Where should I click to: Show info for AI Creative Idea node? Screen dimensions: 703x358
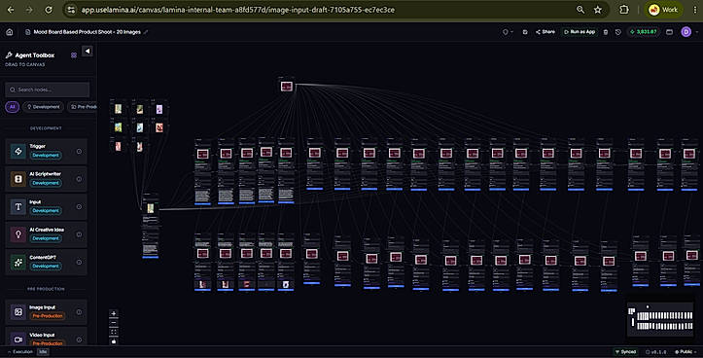(x=79, y=234)
